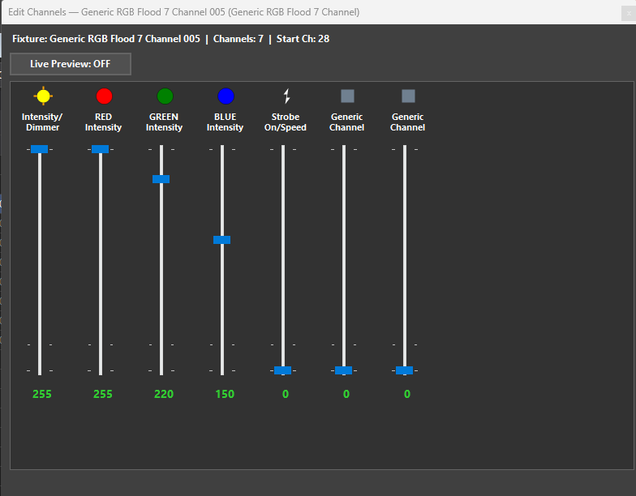Viewport: 636px width, 496px height.
Task: Select the BLUE Intensity slider handle
Action: [221, 240]
